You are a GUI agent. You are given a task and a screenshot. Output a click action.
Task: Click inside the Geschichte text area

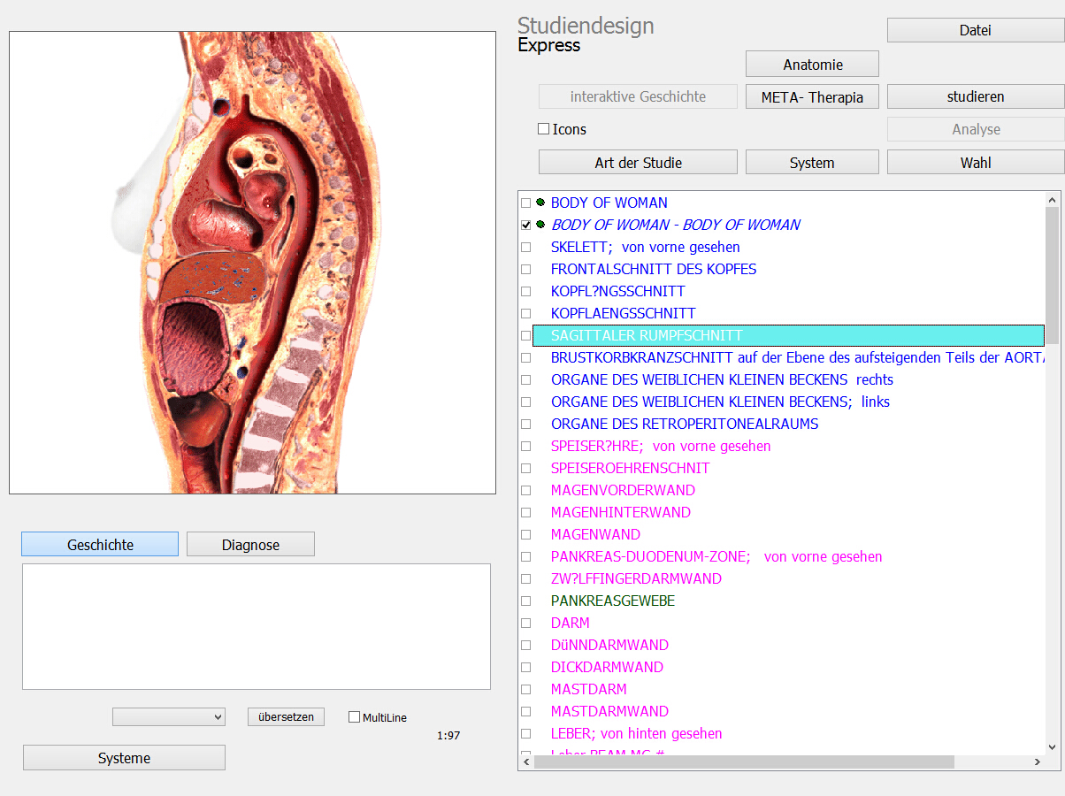[x=256, y=626]
